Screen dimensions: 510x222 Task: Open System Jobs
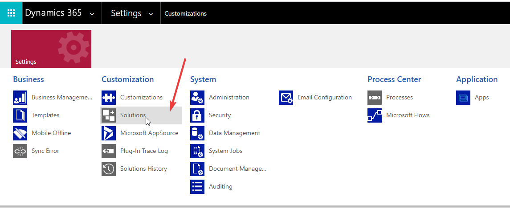226,151
